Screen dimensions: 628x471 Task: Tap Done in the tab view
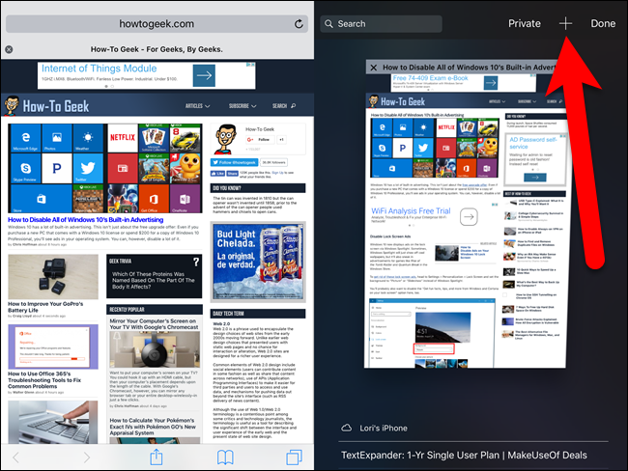[603, 23]
